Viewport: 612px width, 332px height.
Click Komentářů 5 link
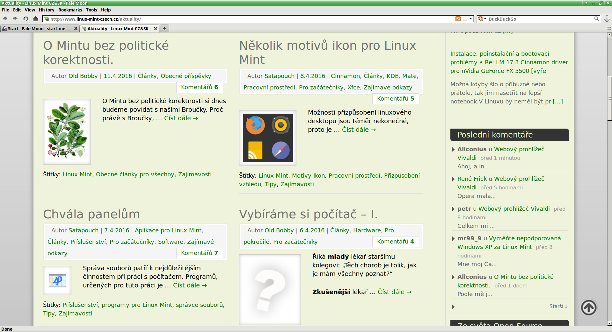396,99
